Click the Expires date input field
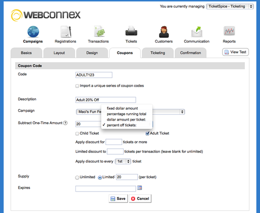The height and width of the screenshot is (213, 260). click(106, 189)
